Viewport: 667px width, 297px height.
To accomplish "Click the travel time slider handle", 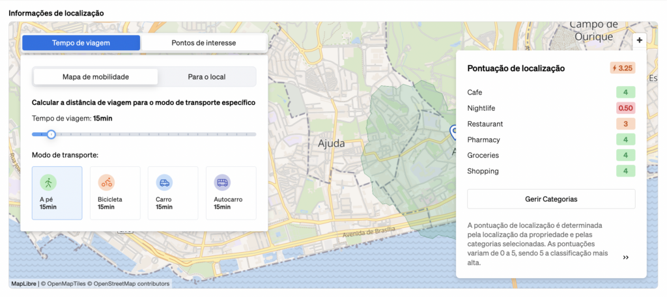I will pos(51,134).
